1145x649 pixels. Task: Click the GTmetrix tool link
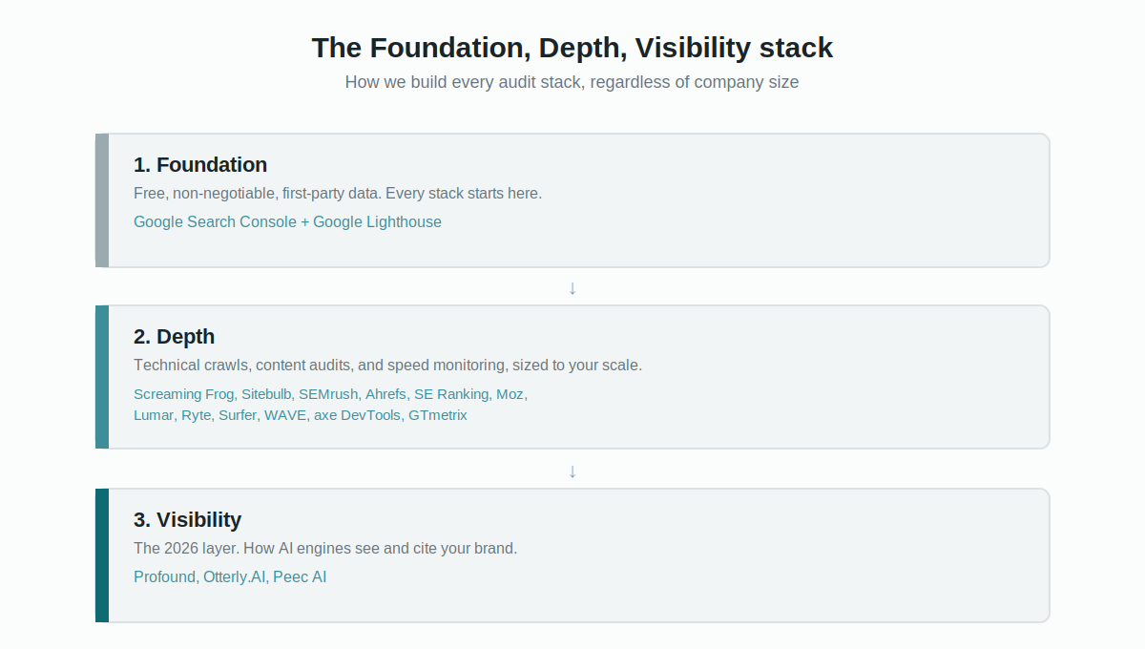[x=438, y=415]
